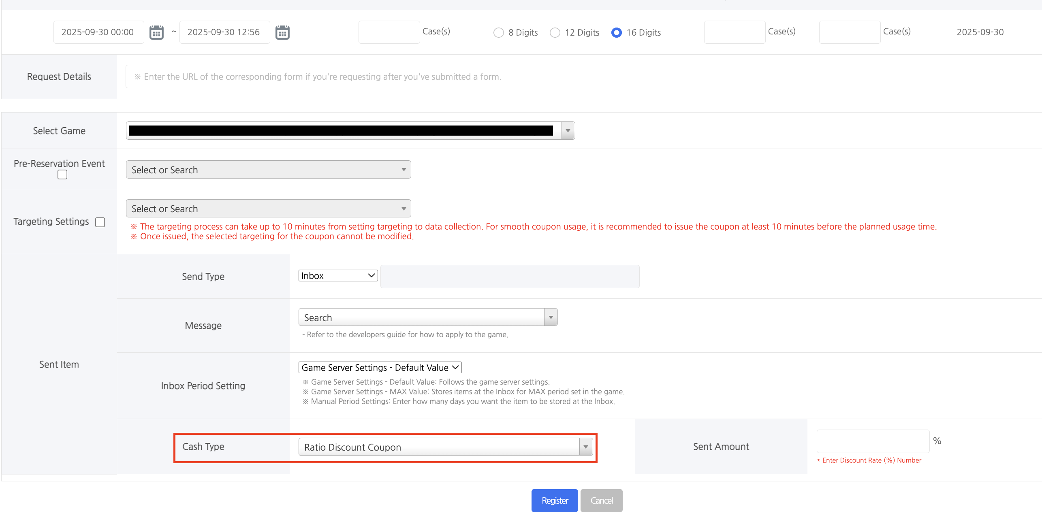1042x515 pixels.
Task: Expand the Cash Type dropdown
Action: (x=445, y=447)
